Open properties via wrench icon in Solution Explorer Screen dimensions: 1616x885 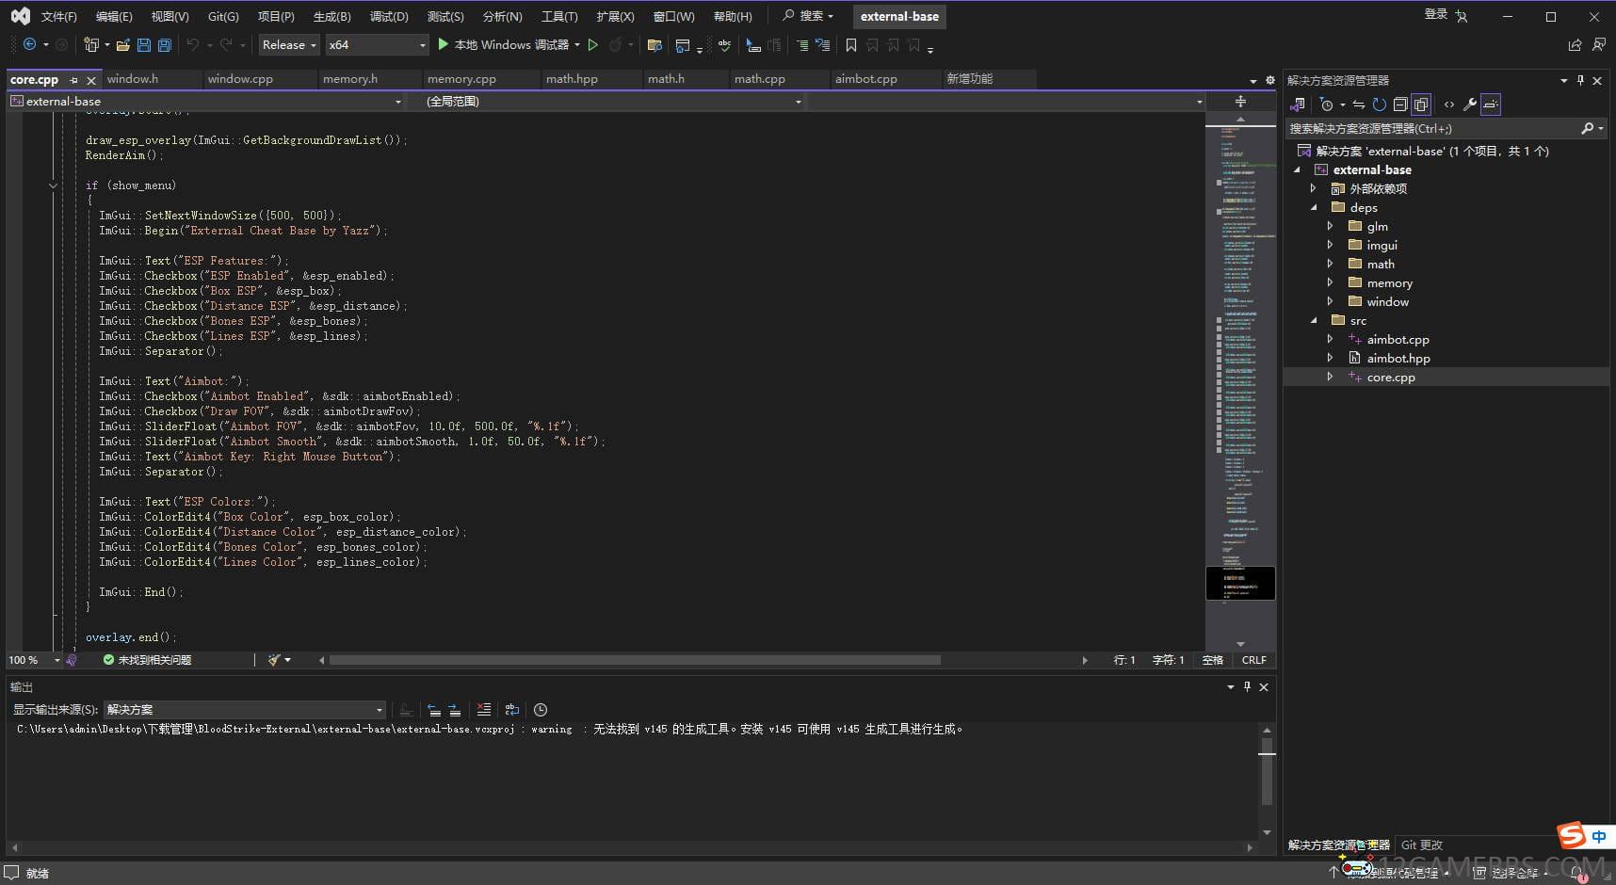(x=1469, y=105)
